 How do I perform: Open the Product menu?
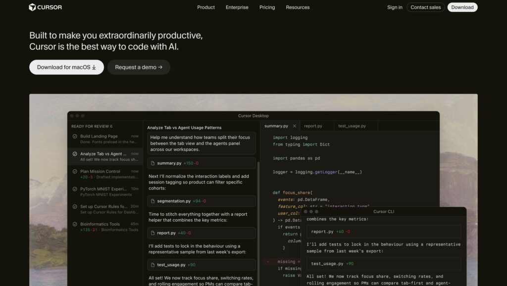(x=206, y=7)
